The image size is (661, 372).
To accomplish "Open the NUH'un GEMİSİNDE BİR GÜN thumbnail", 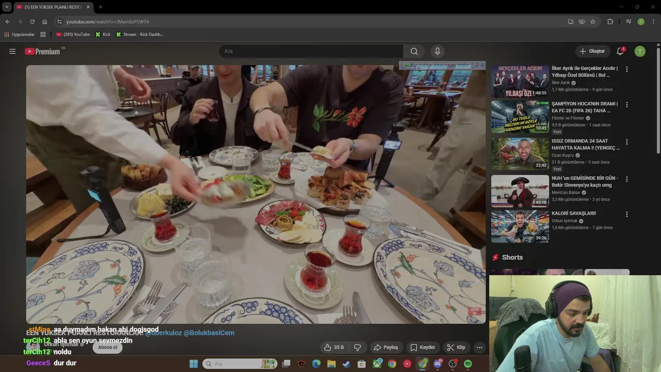I will 520,191.
